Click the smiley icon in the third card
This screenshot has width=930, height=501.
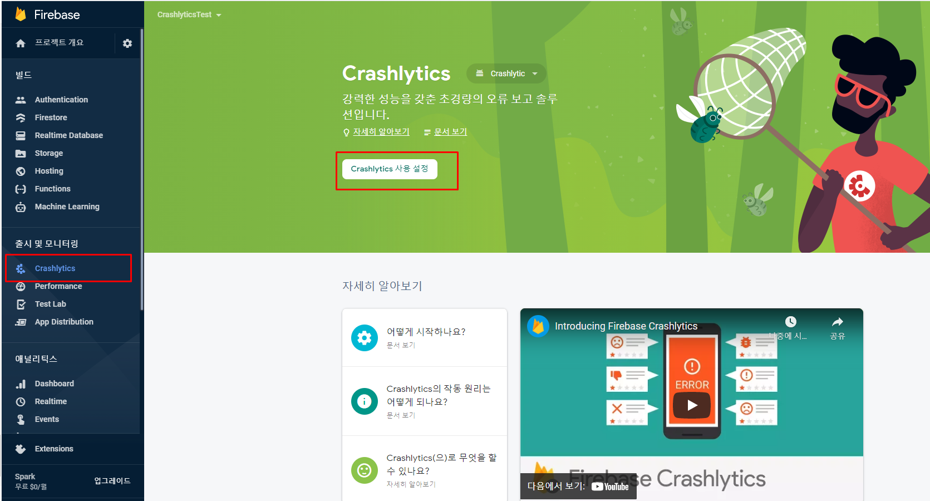[x=365, y=470]
